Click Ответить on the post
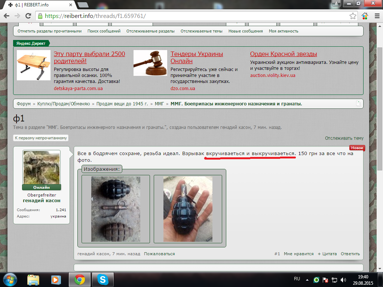The height and width of the screenshot is (287, 383). [x=350, y=254]
